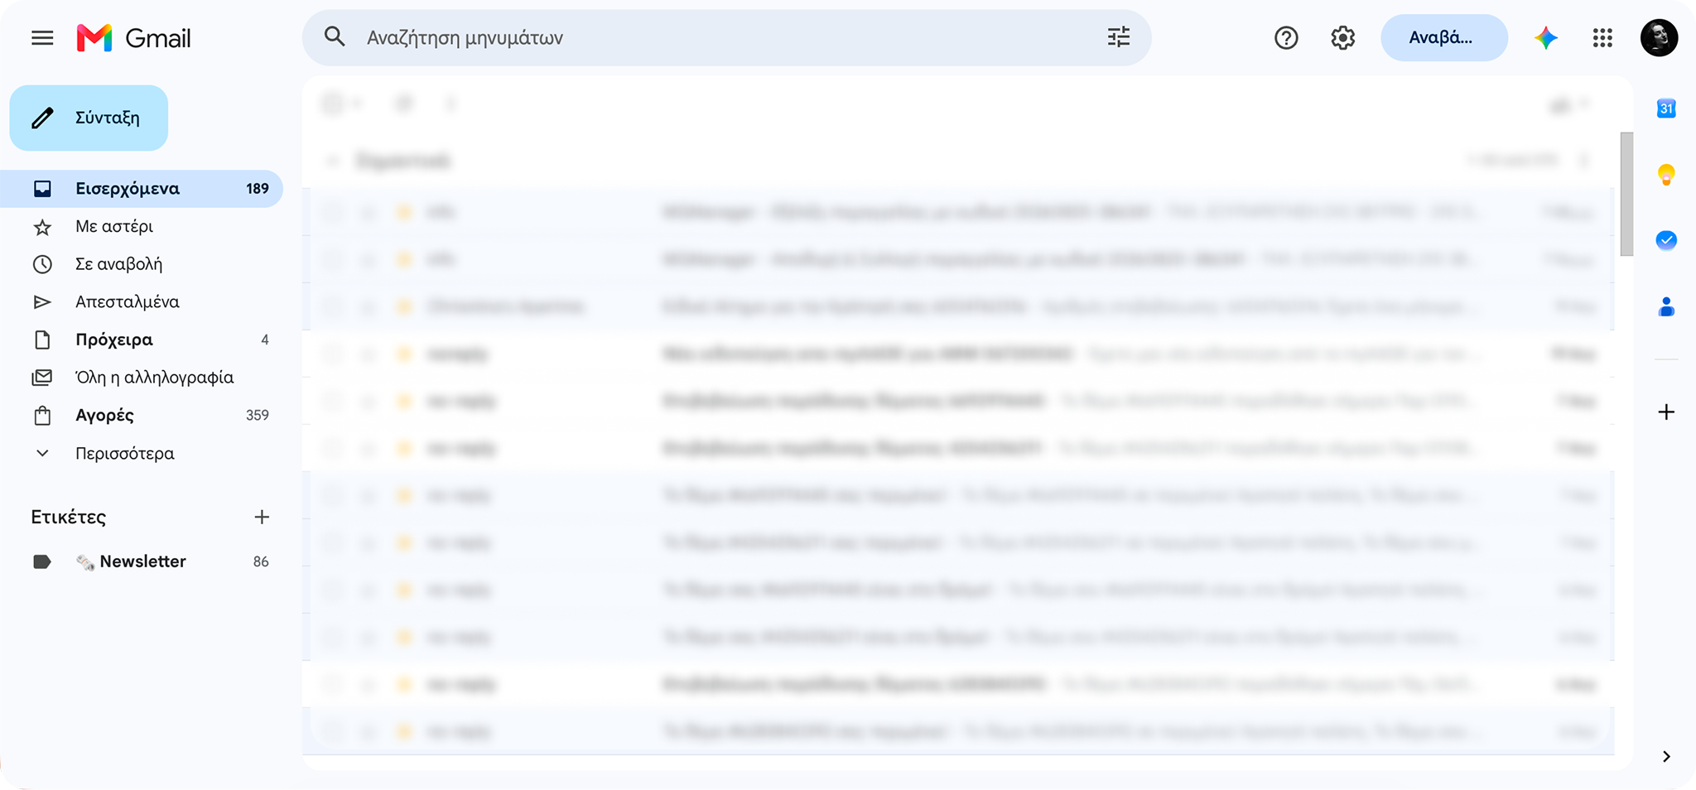Screen dimensions: 1696x790
Task: Open the Google apps grid
Action: (1602, 38)
